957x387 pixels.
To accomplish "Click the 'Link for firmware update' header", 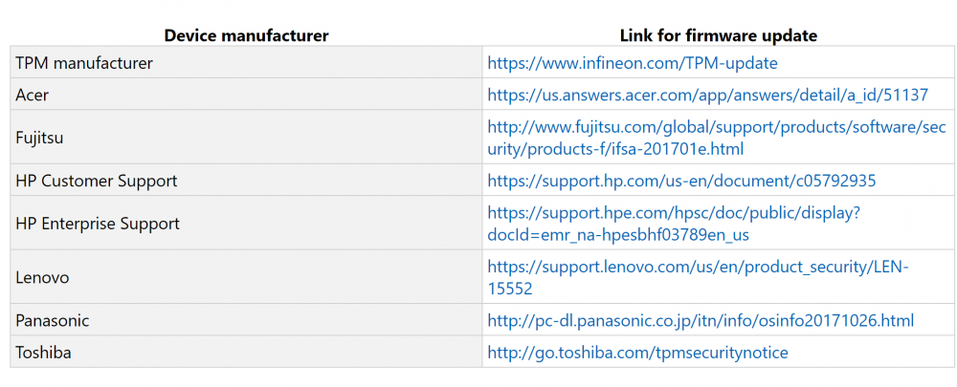I will pos(718,35).
